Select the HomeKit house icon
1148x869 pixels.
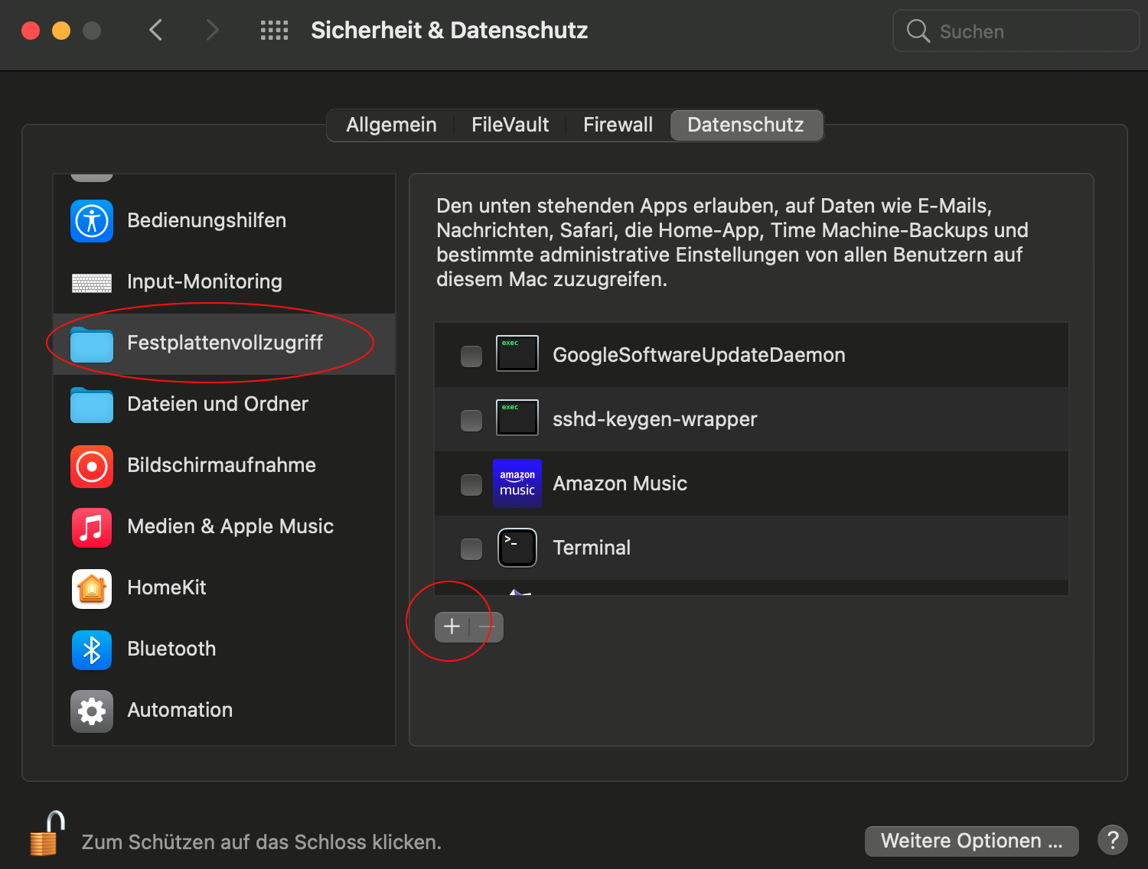92,588
